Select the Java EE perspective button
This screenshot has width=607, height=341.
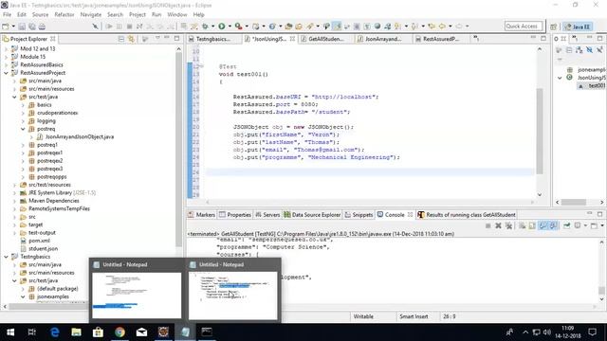[x=578, y=27]
